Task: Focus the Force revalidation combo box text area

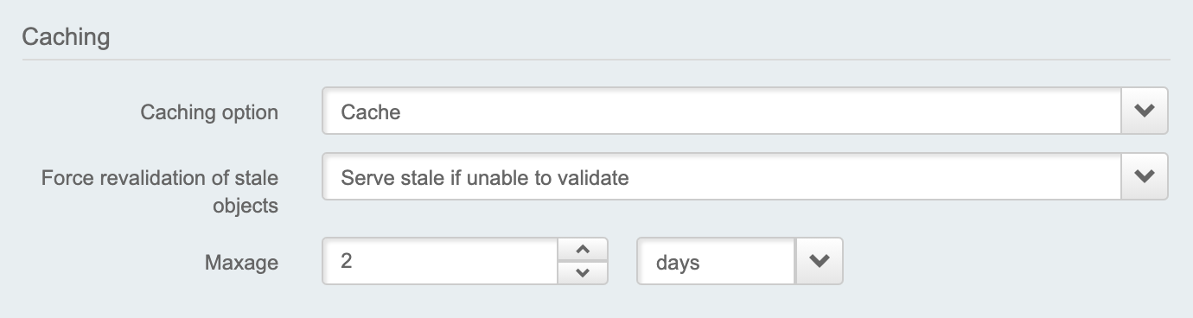Action: [722, 176]
